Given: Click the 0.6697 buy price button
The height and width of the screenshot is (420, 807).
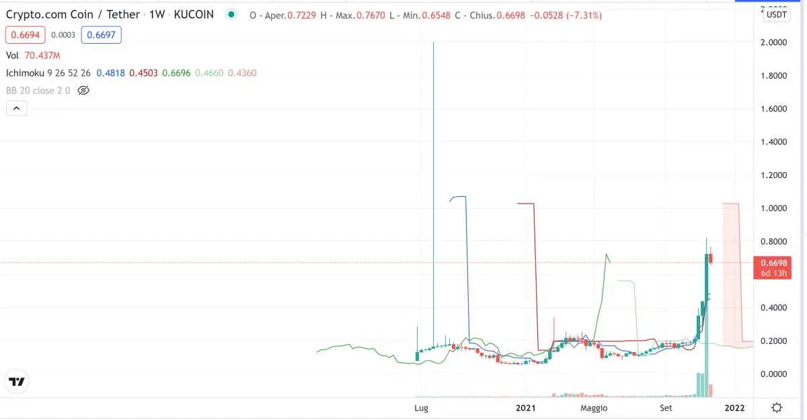Looking at the screenshot, I should 102,35.
